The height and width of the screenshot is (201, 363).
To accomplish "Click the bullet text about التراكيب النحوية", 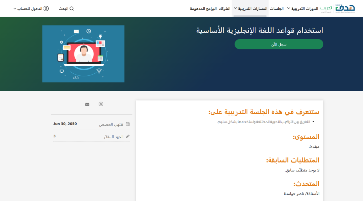I will click(263, 122).
